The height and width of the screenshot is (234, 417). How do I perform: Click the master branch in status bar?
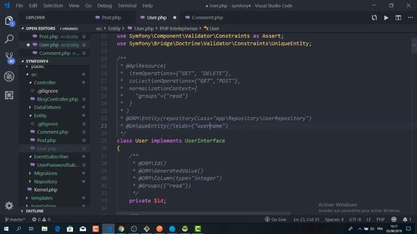pos(15,220)
